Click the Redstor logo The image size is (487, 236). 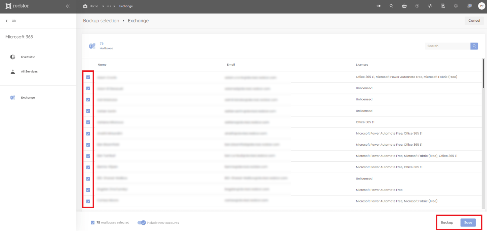click(17, 6)
